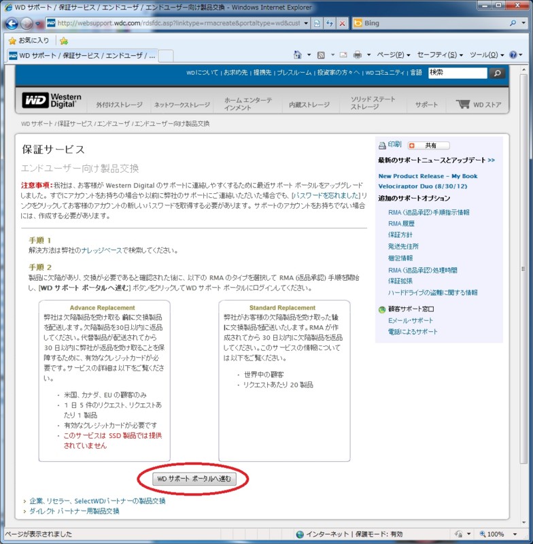Click the Refresh page icon

[330, 23]
